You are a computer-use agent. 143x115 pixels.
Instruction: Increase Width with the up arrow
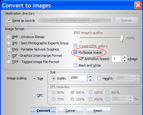coord(90,76)
